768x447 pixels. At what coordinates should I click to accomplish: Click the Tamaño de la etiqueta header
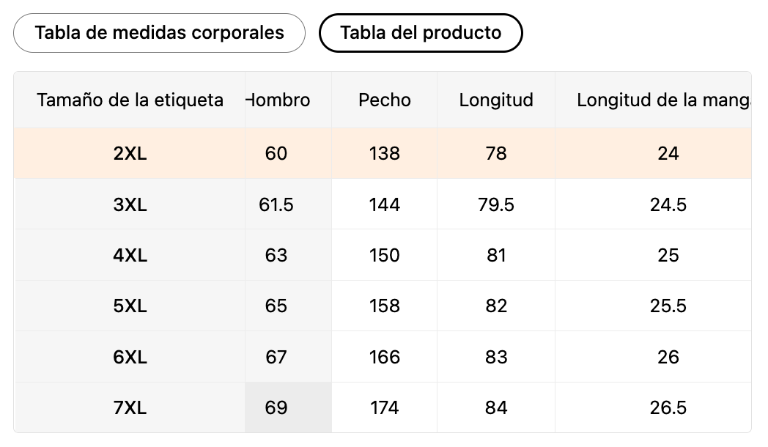130,100
